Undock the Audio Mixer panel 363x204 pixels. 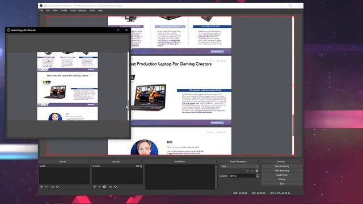click(x=216, y=161)
